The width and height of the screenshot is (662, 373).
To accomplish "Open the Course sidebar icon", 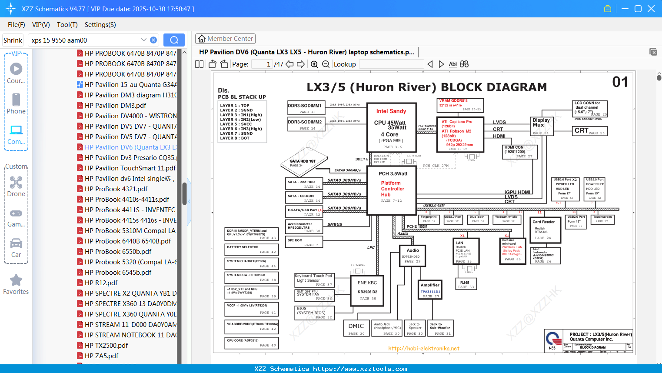I will click(x=16, y=73).
